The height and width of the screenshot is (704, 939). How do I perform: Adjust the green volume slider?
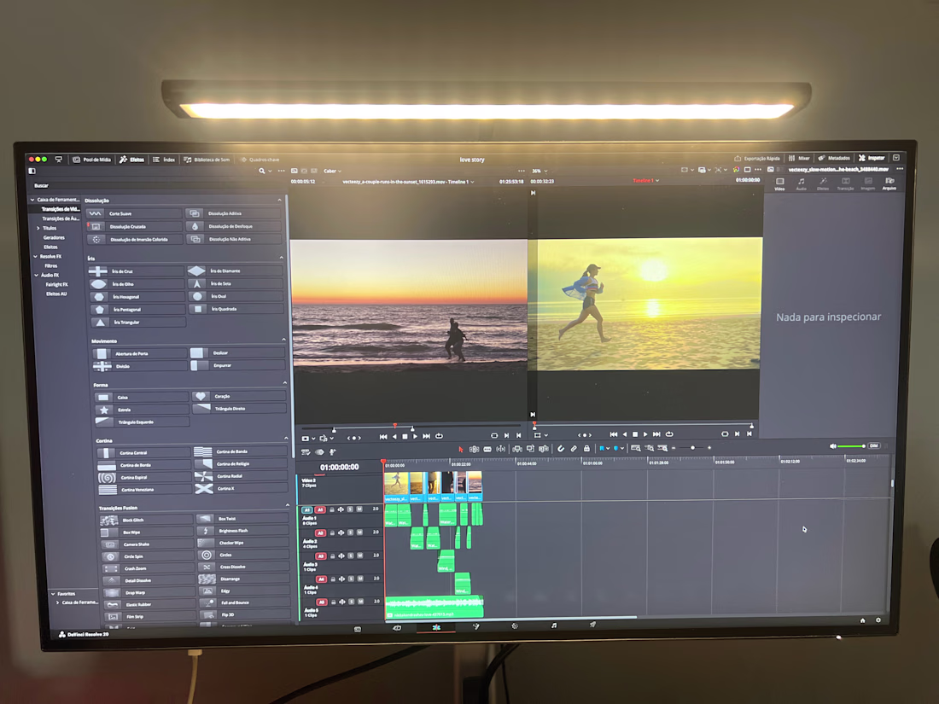850,446
